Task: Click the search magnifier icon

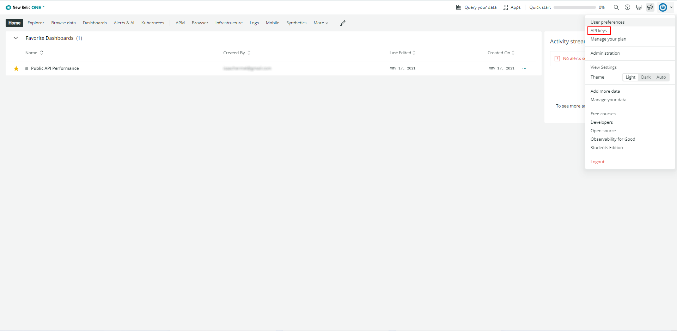Action: coord(616,7)
